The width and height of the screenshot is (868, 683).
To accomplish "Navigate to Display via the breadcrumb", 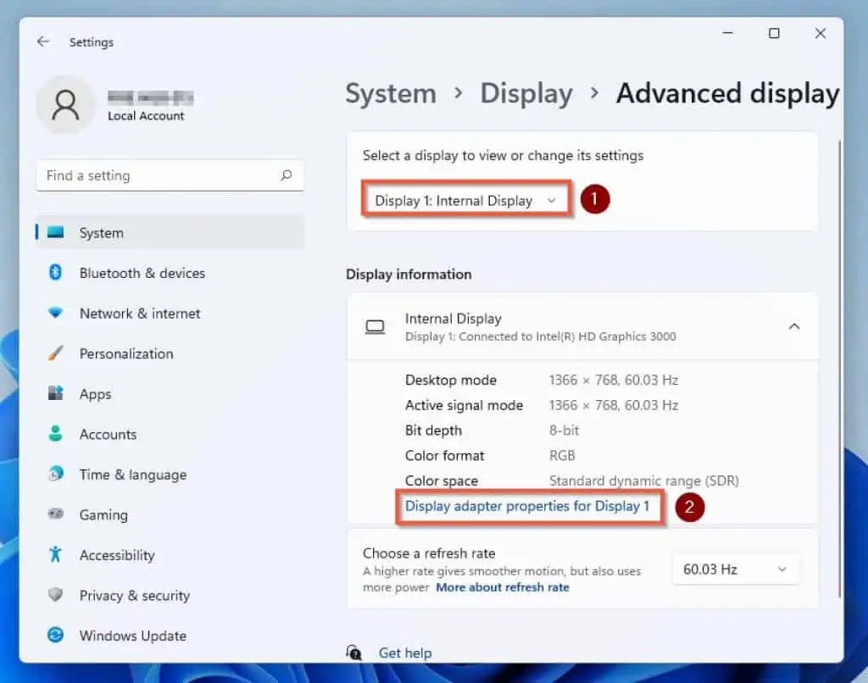I will (526, 93).
